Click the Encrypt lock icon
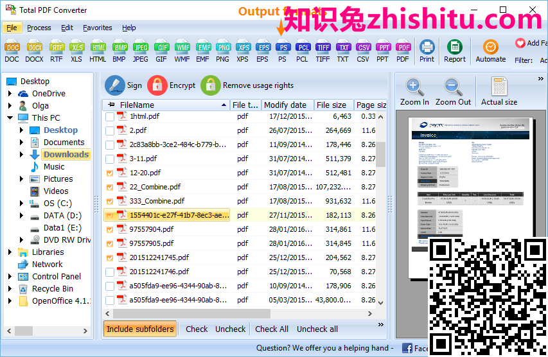This screenshot has width=548, height=357. [157, 85]
